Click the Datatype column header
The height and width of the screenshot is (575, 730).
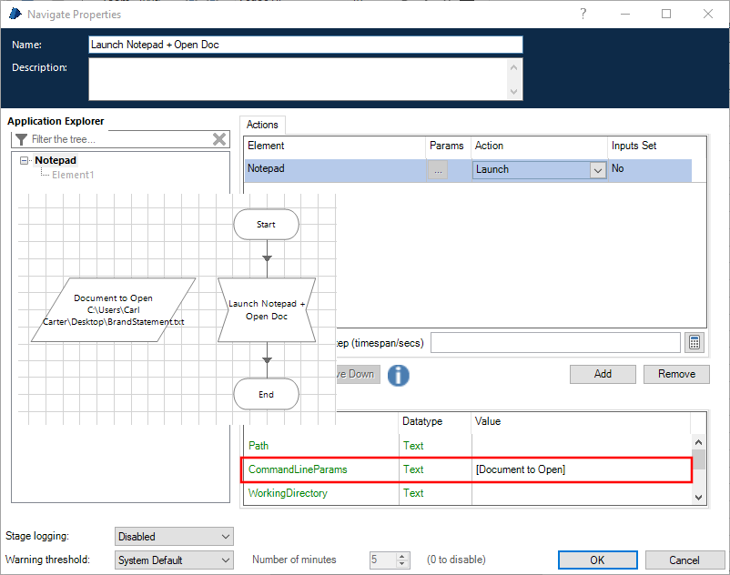tap(435, 421)
